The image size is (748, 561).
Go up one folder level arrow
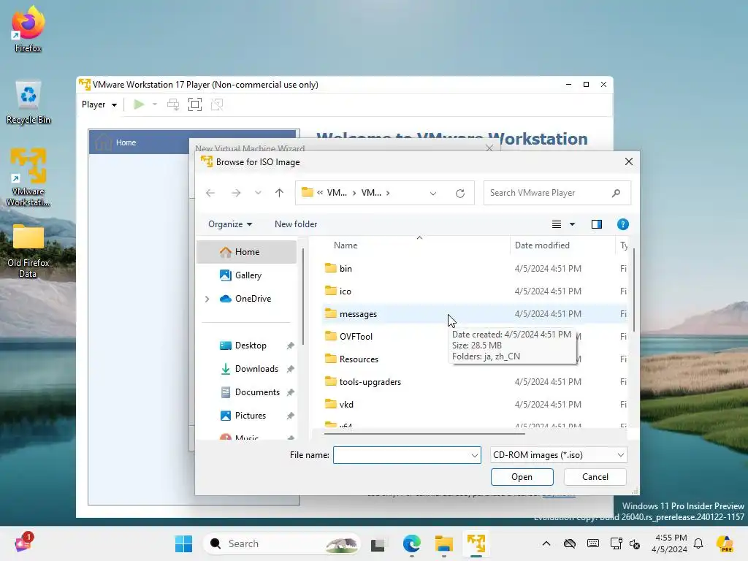pos(280,193)
